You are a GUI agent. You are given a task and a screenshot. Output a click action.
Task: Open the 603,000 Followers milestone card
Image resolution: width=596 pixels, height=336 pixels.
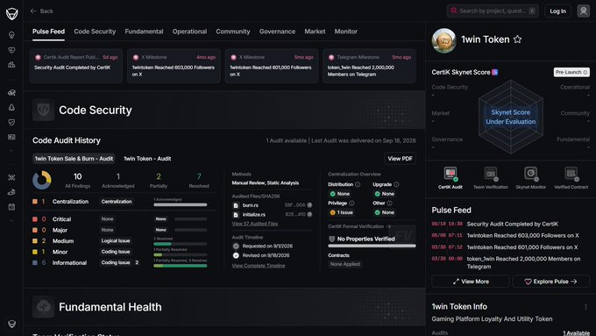174,66
